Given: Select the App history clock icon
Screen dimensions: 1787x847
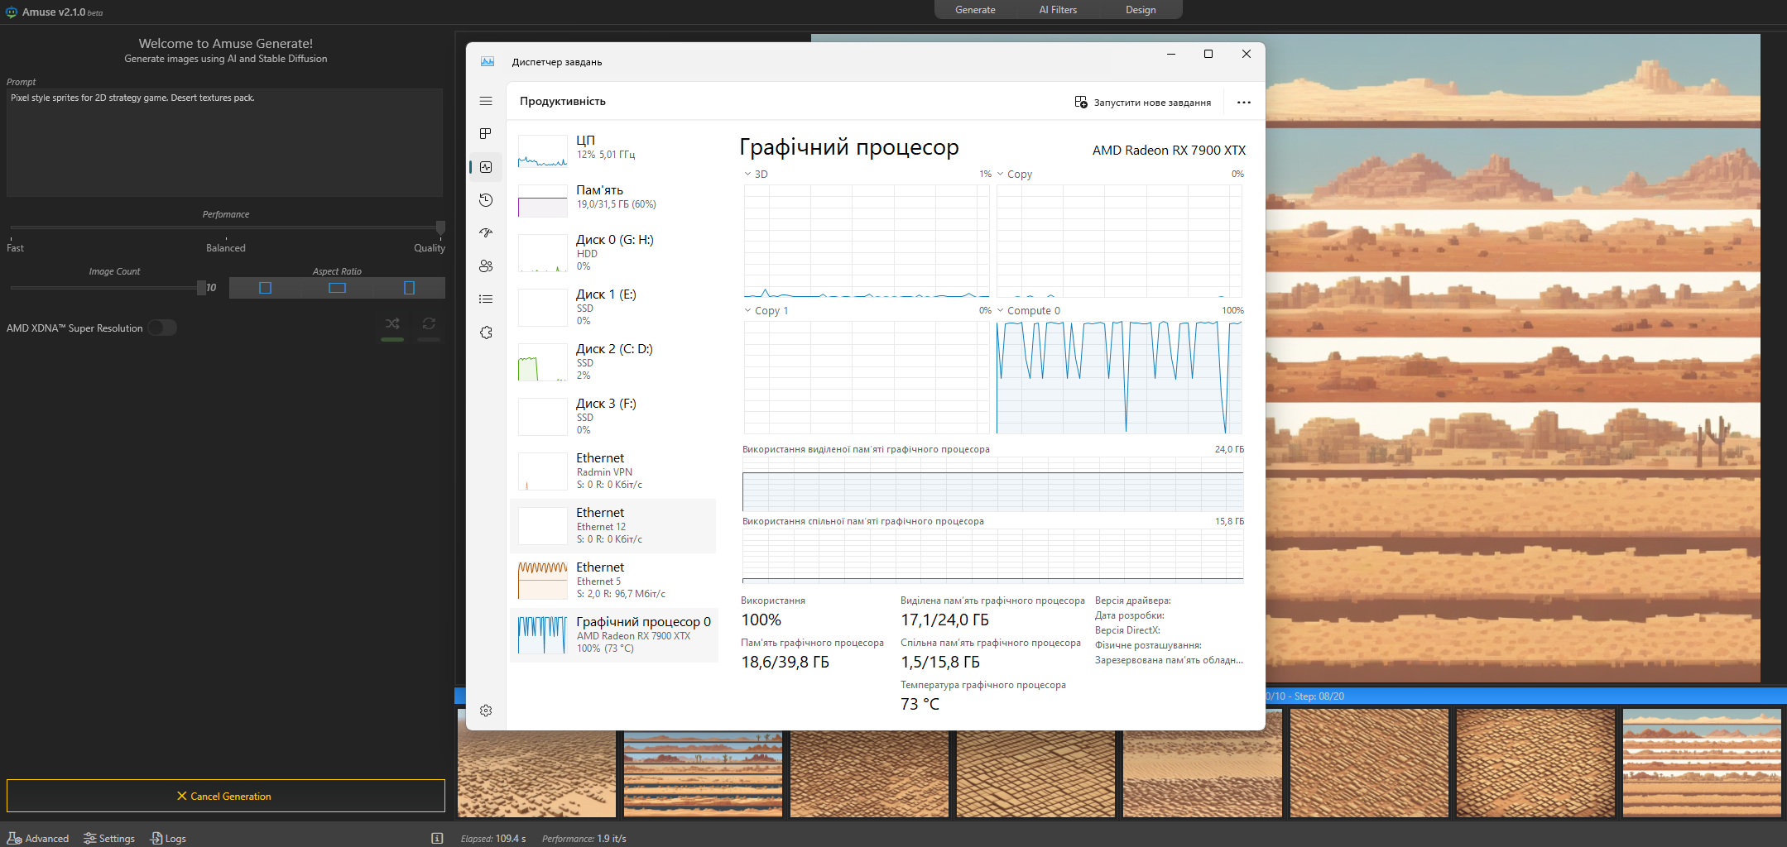Looking at the screenshot, I should coord(486,199).
